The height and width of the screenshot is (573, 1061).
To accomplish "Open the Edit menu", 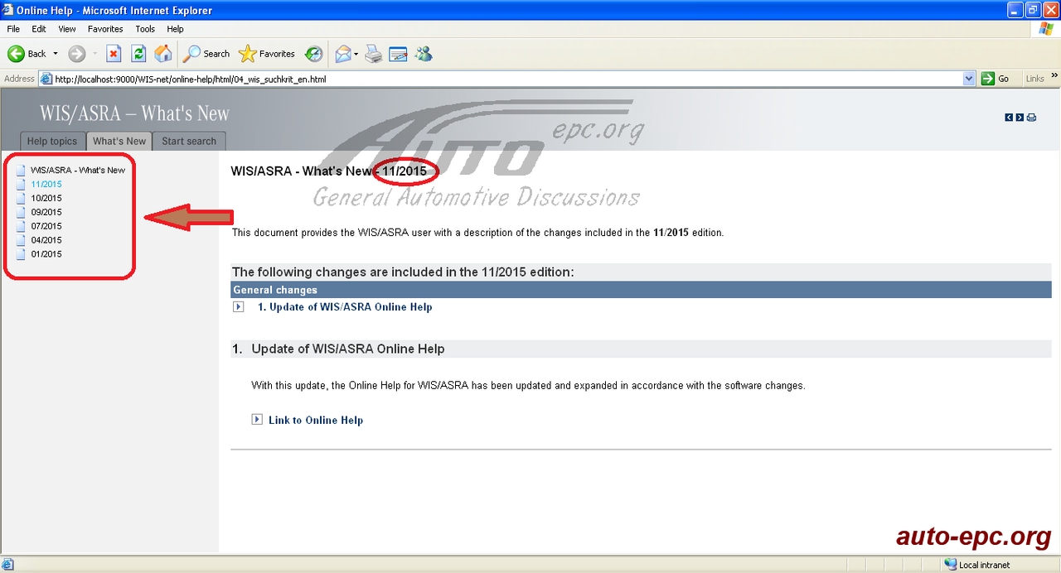I will click(x=39, y=29).
